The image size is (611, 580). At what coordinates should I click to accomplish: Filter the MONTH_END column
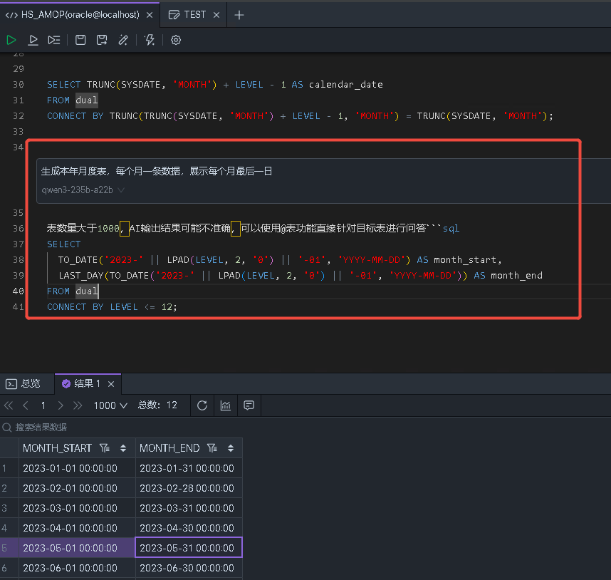point(212,448)
